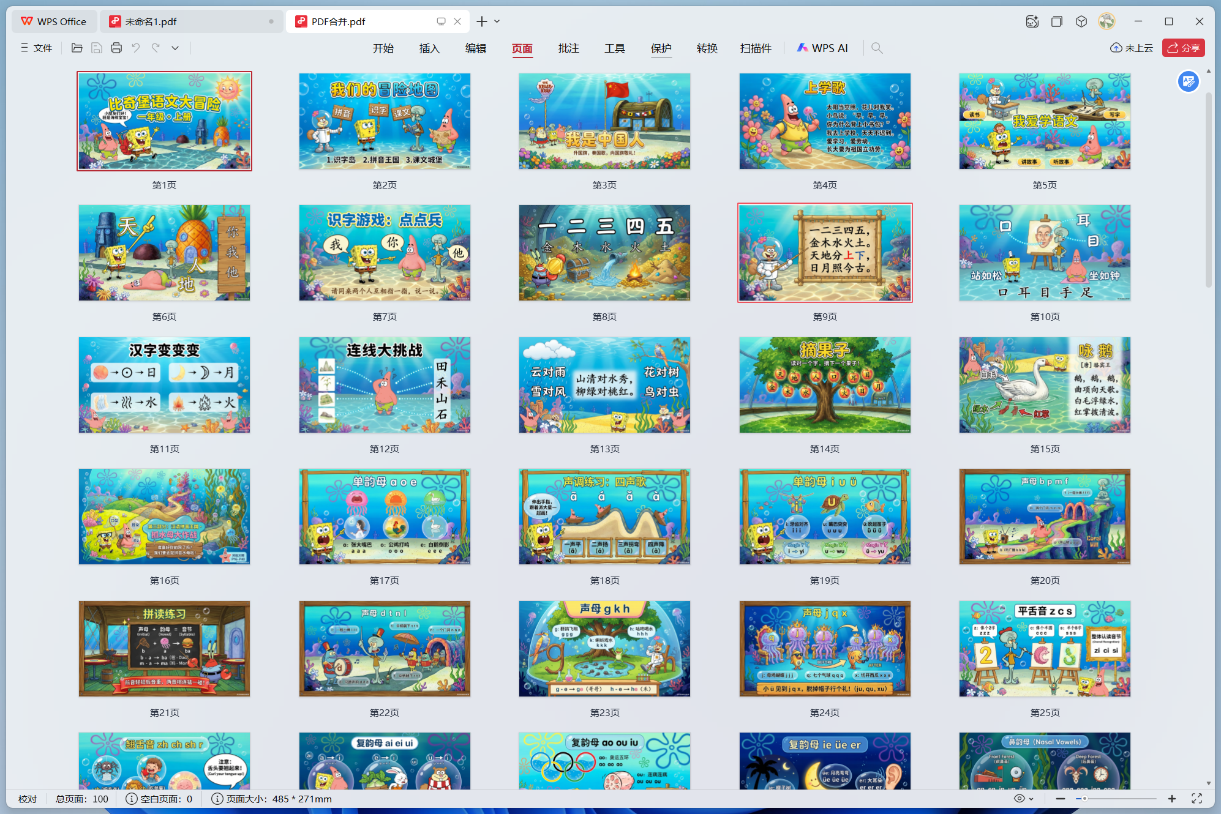This screenshot has height=814, width=1221.
Task: Select the 第14页 摘果子 page thumbnail
Action: (824, 385)
